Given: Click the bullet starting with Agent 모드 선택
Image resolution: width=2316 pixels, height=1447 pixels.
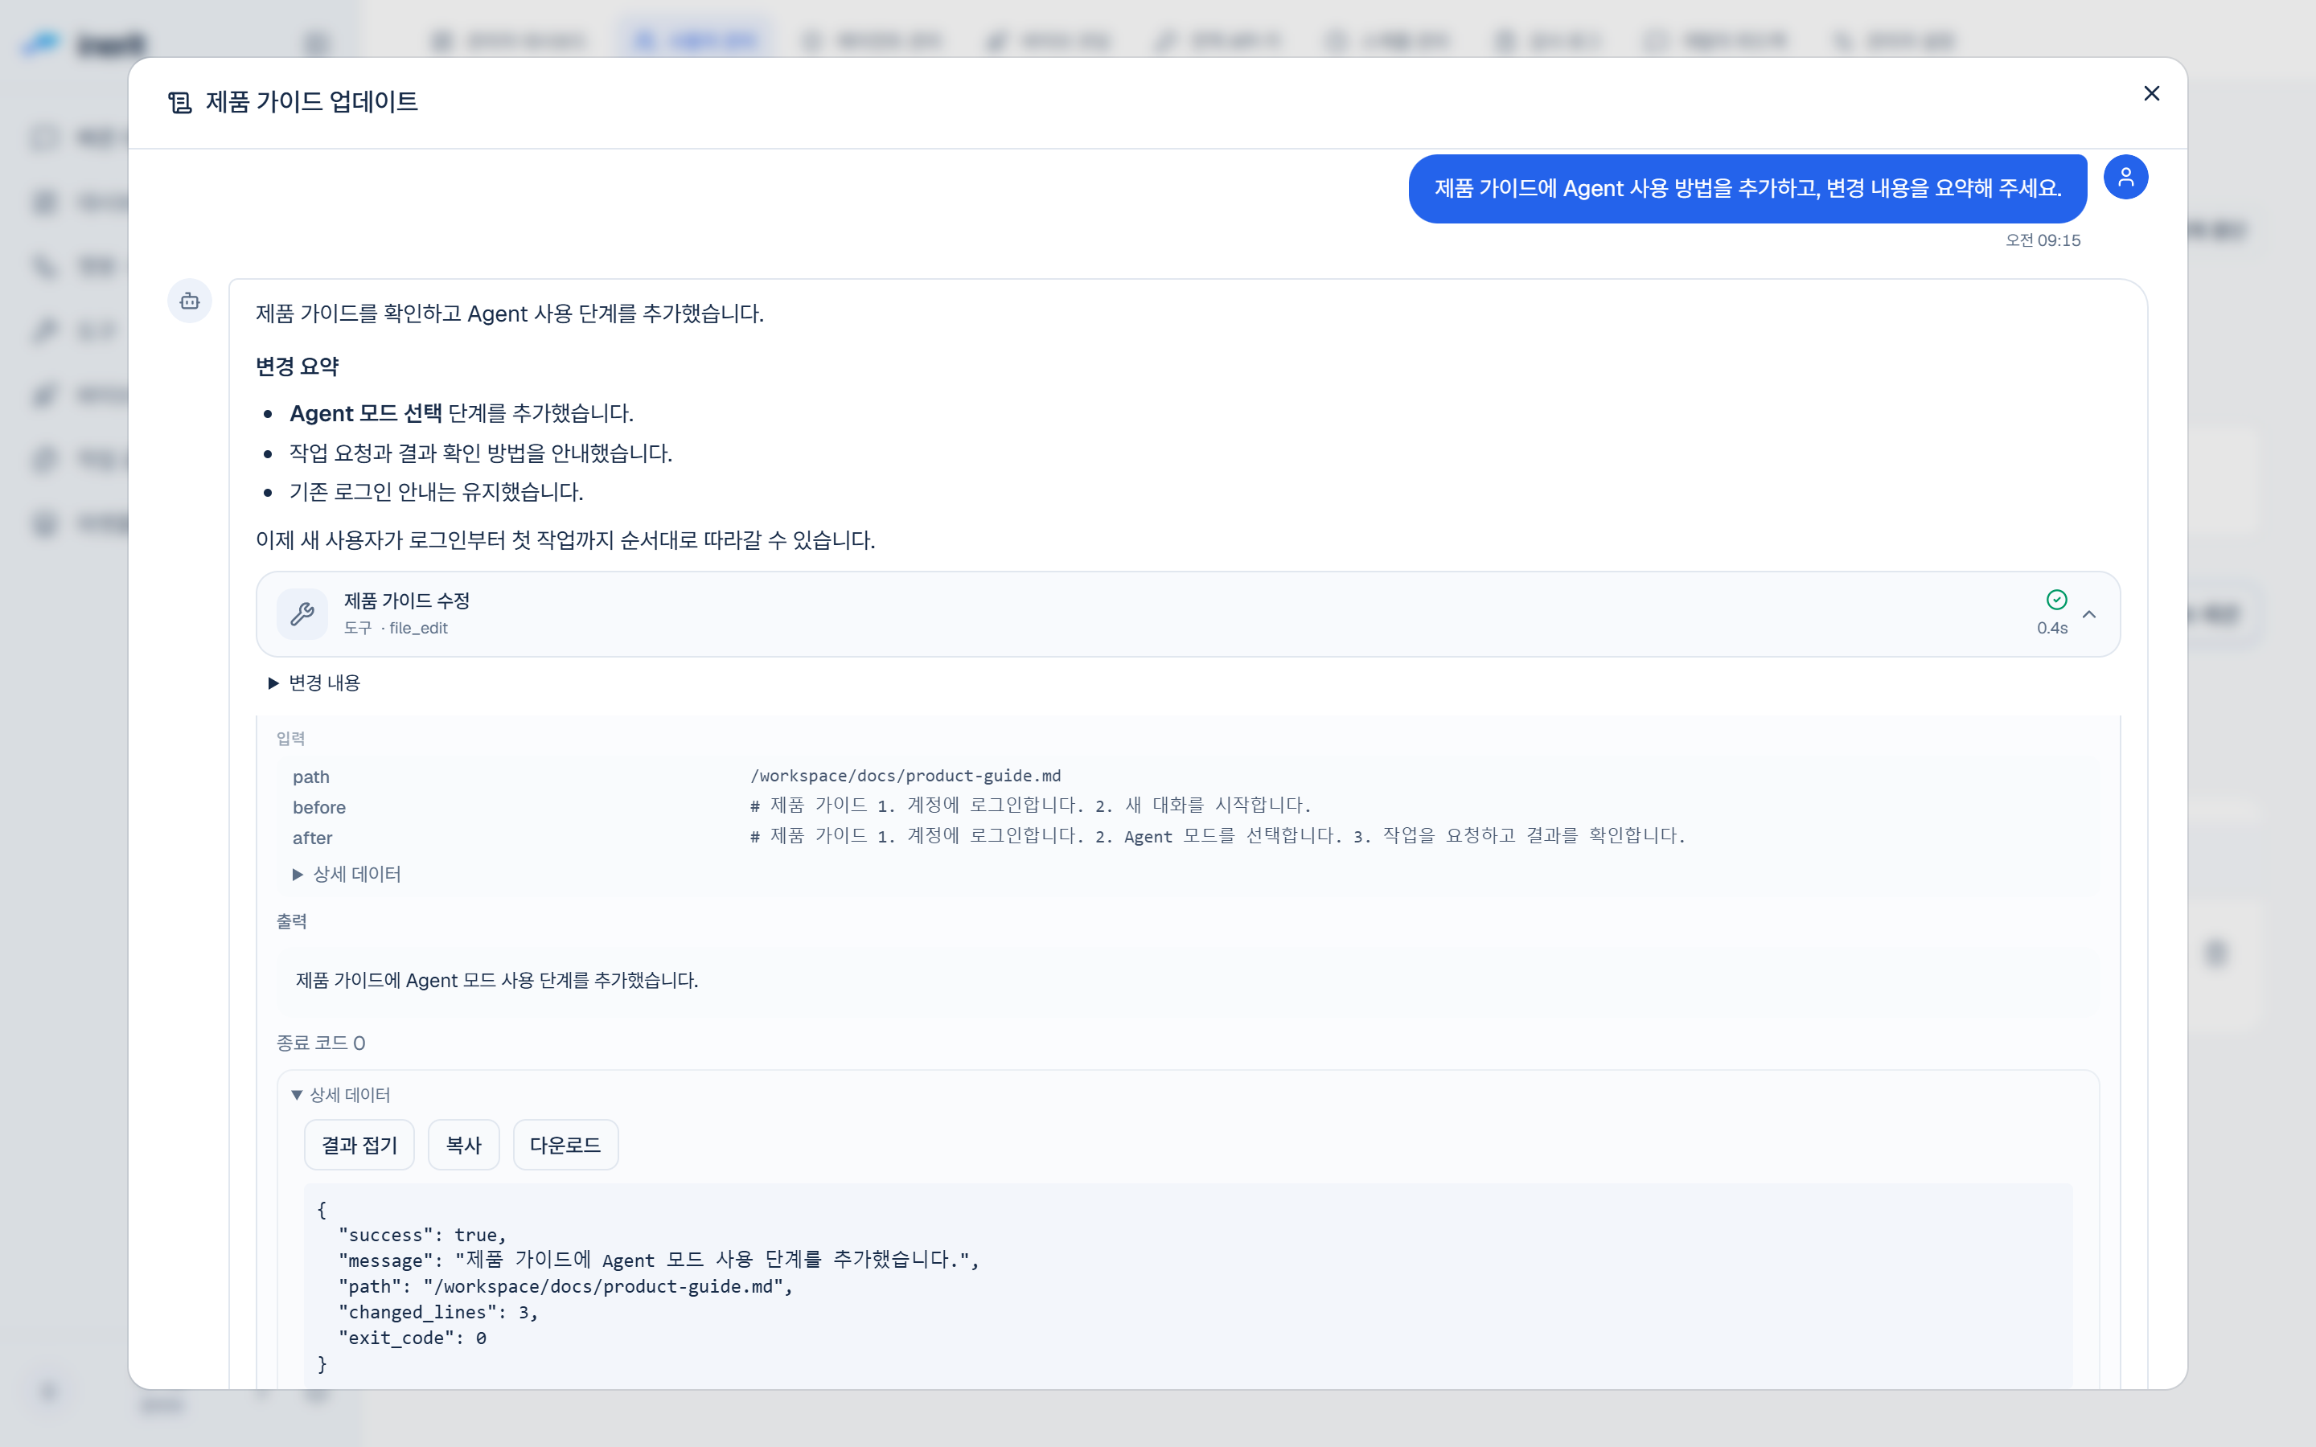Looking at the screenshot, I should pyautogui.click(x=462, y=413).
